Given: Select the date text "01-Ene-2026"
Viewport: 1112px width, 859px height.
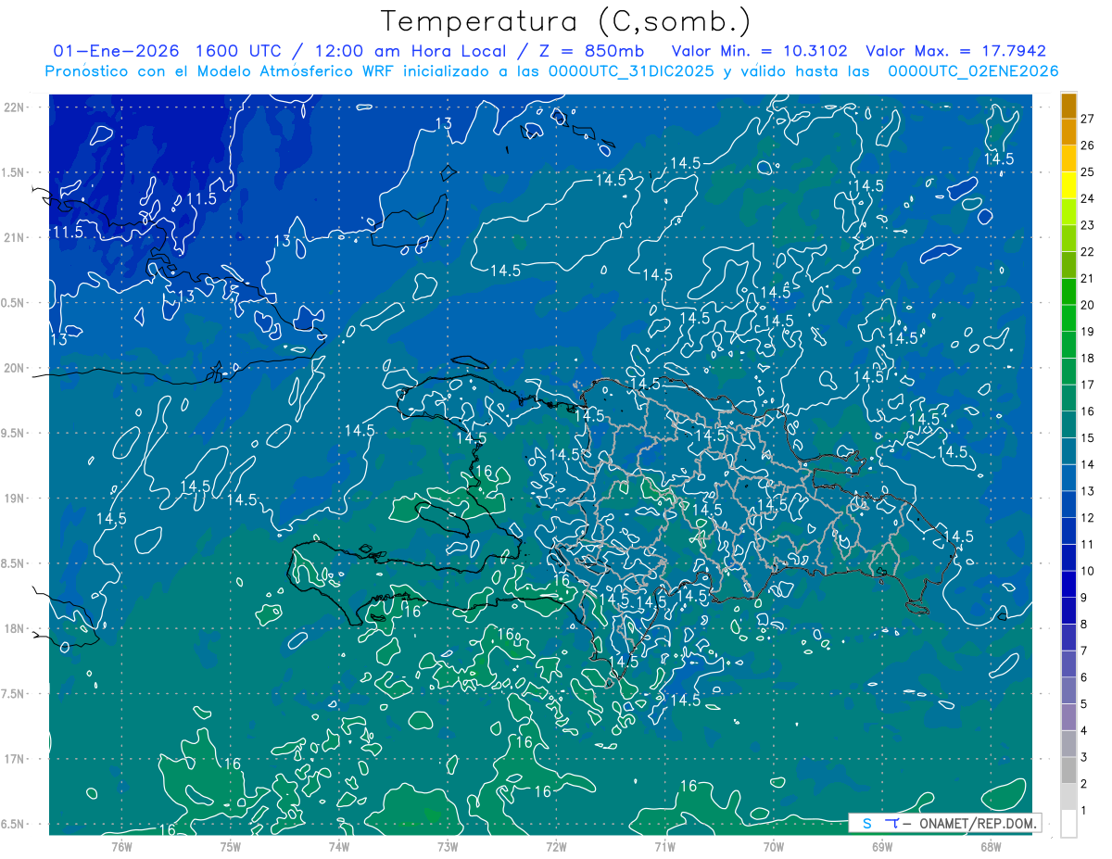Looking at the screenshot, I should [117, 51].
